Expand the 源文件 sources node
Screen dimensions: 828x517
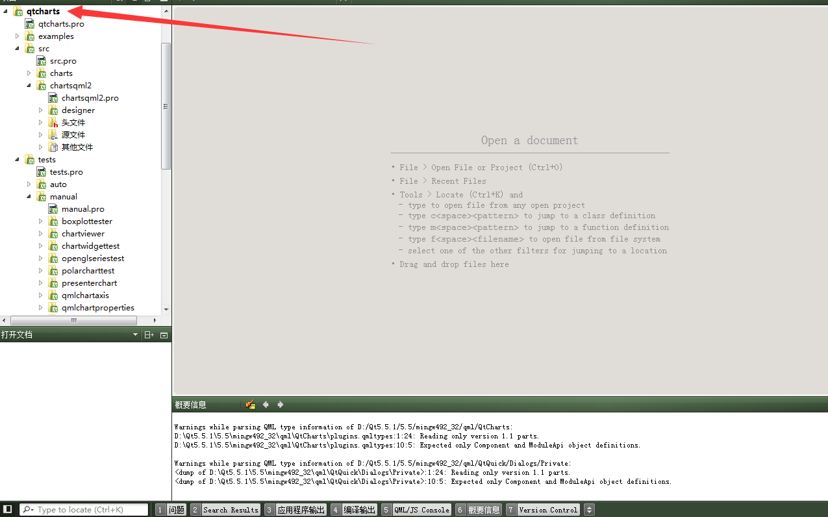[x=41, y=135]
